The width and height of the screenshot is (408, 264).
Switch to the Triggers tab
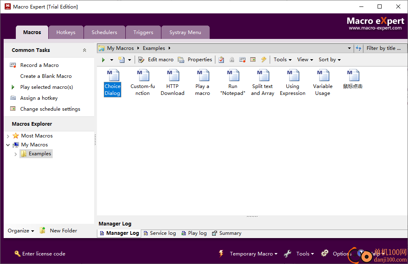(x=143, y=32)
